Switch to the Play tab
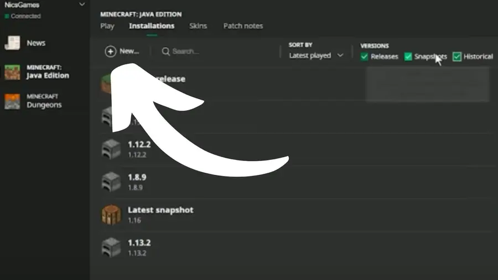This screenshot has height=280, width=498. tap(107, 26)
